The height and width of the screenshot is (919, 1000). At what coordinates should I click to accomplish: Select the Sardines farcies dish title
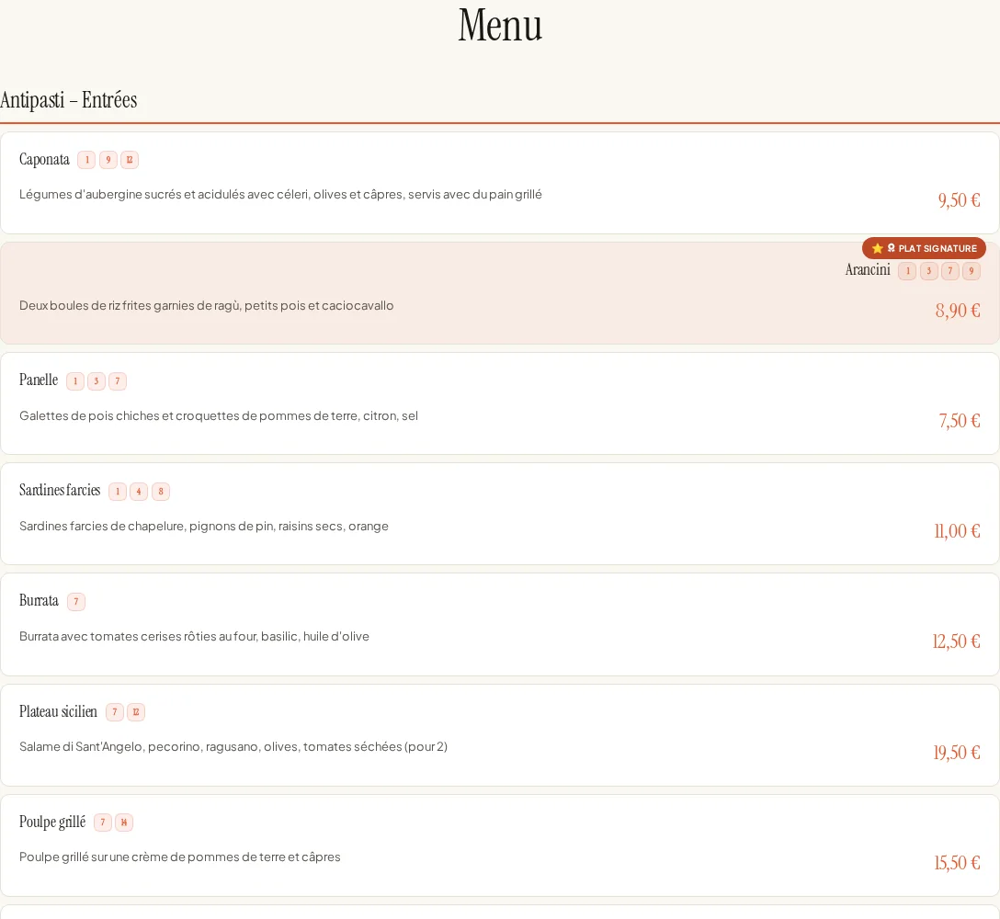[x=60, y=491]
